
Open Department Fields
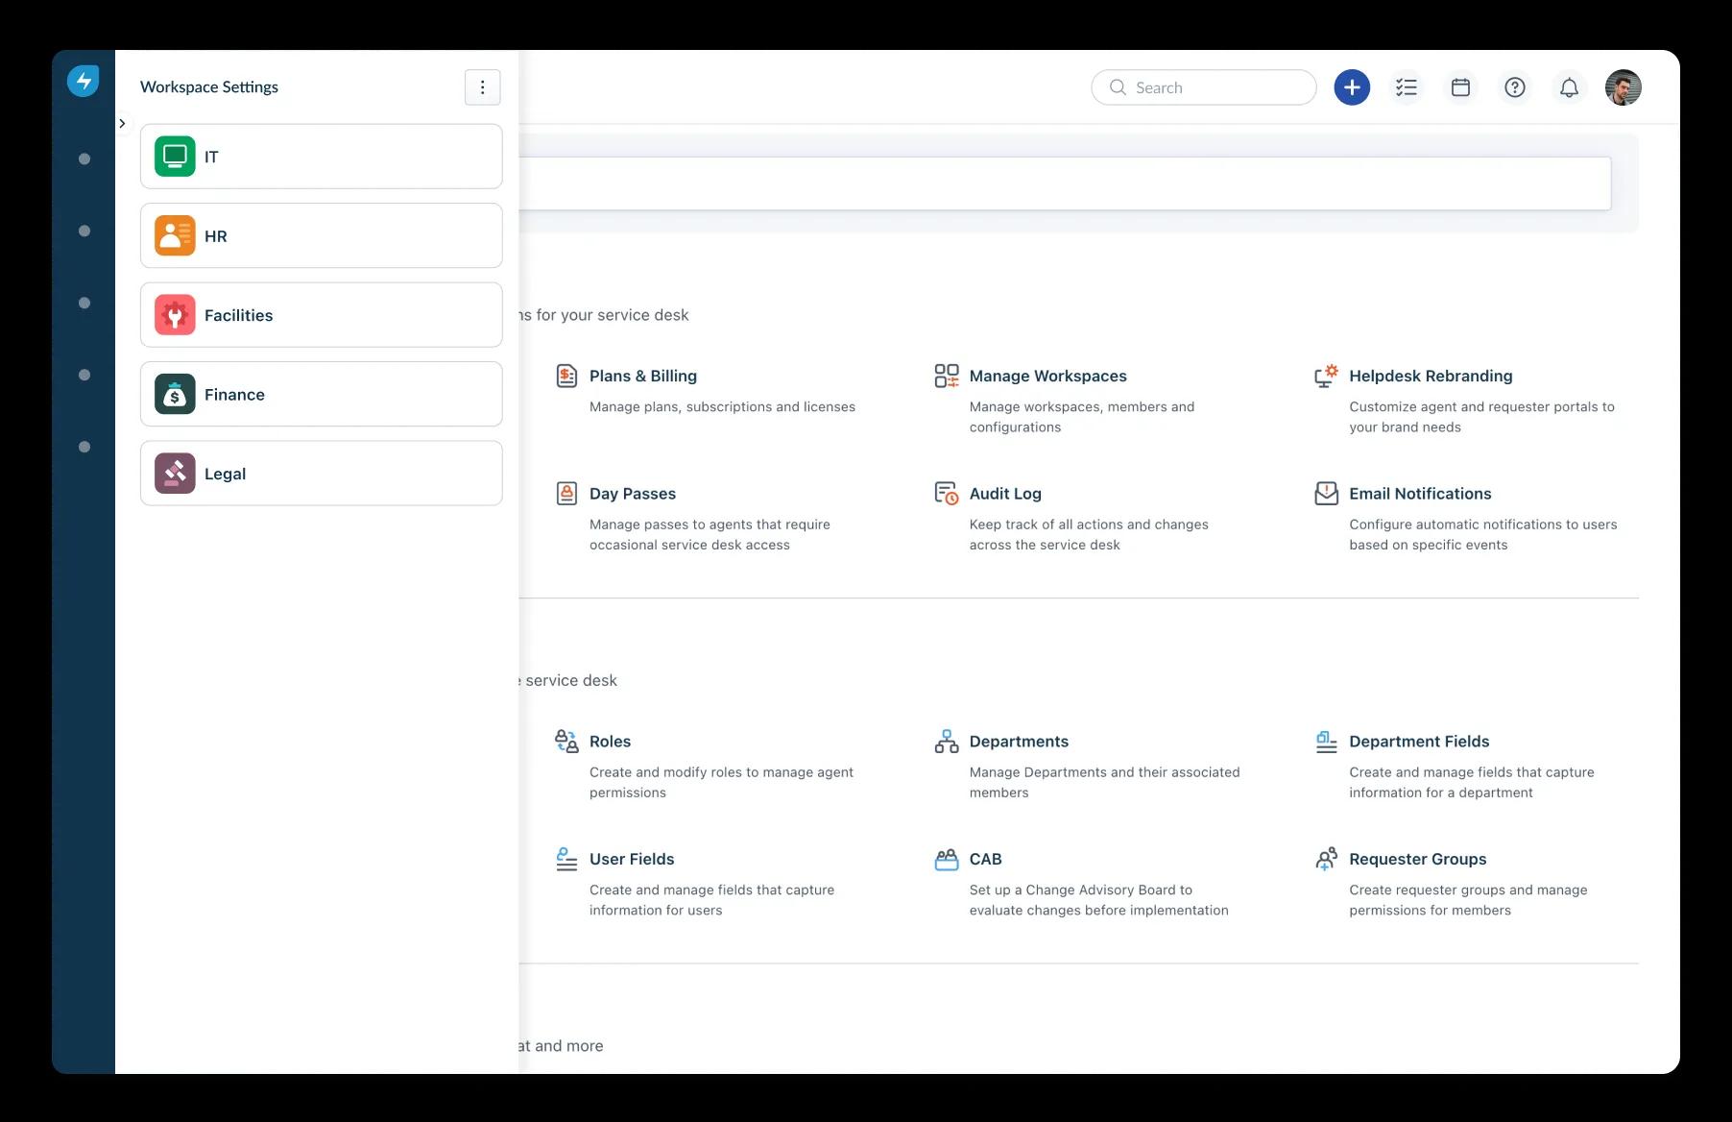coord(1419,742)
